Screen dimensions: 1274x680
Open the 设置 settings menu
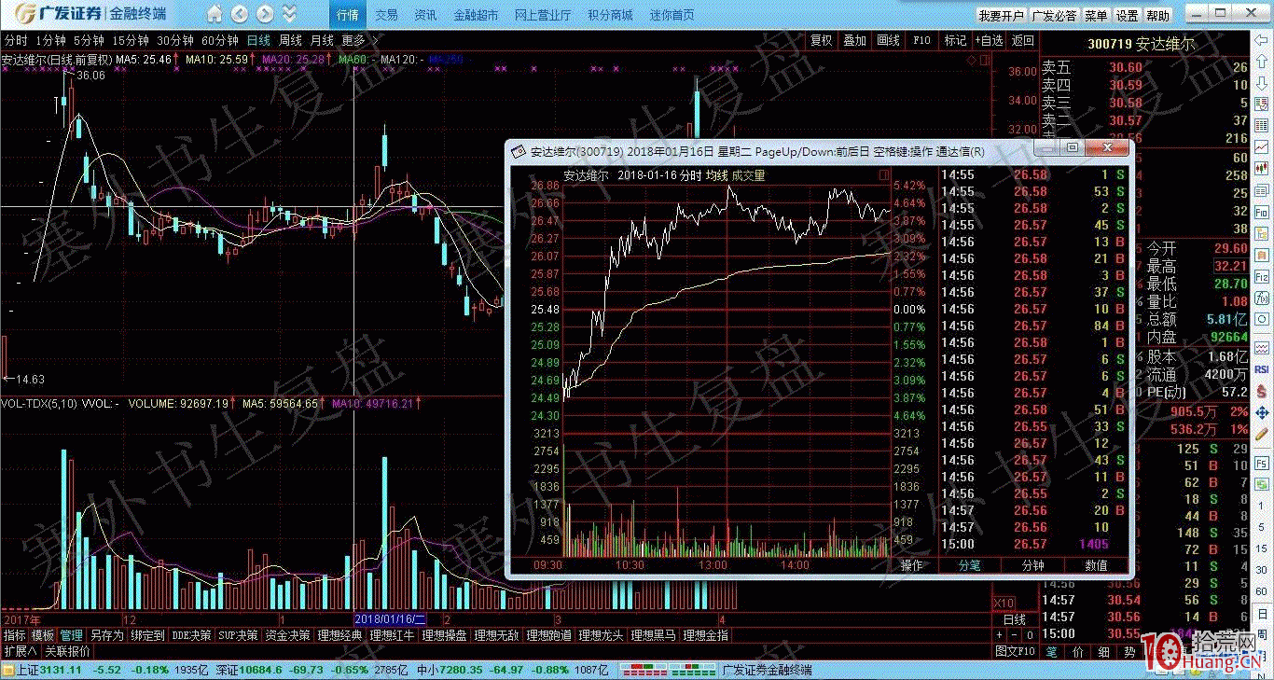1127,16
